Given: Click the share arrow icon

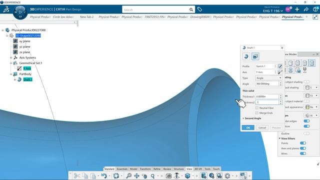Looking at the screenshot, I should (x=306, y=9).
